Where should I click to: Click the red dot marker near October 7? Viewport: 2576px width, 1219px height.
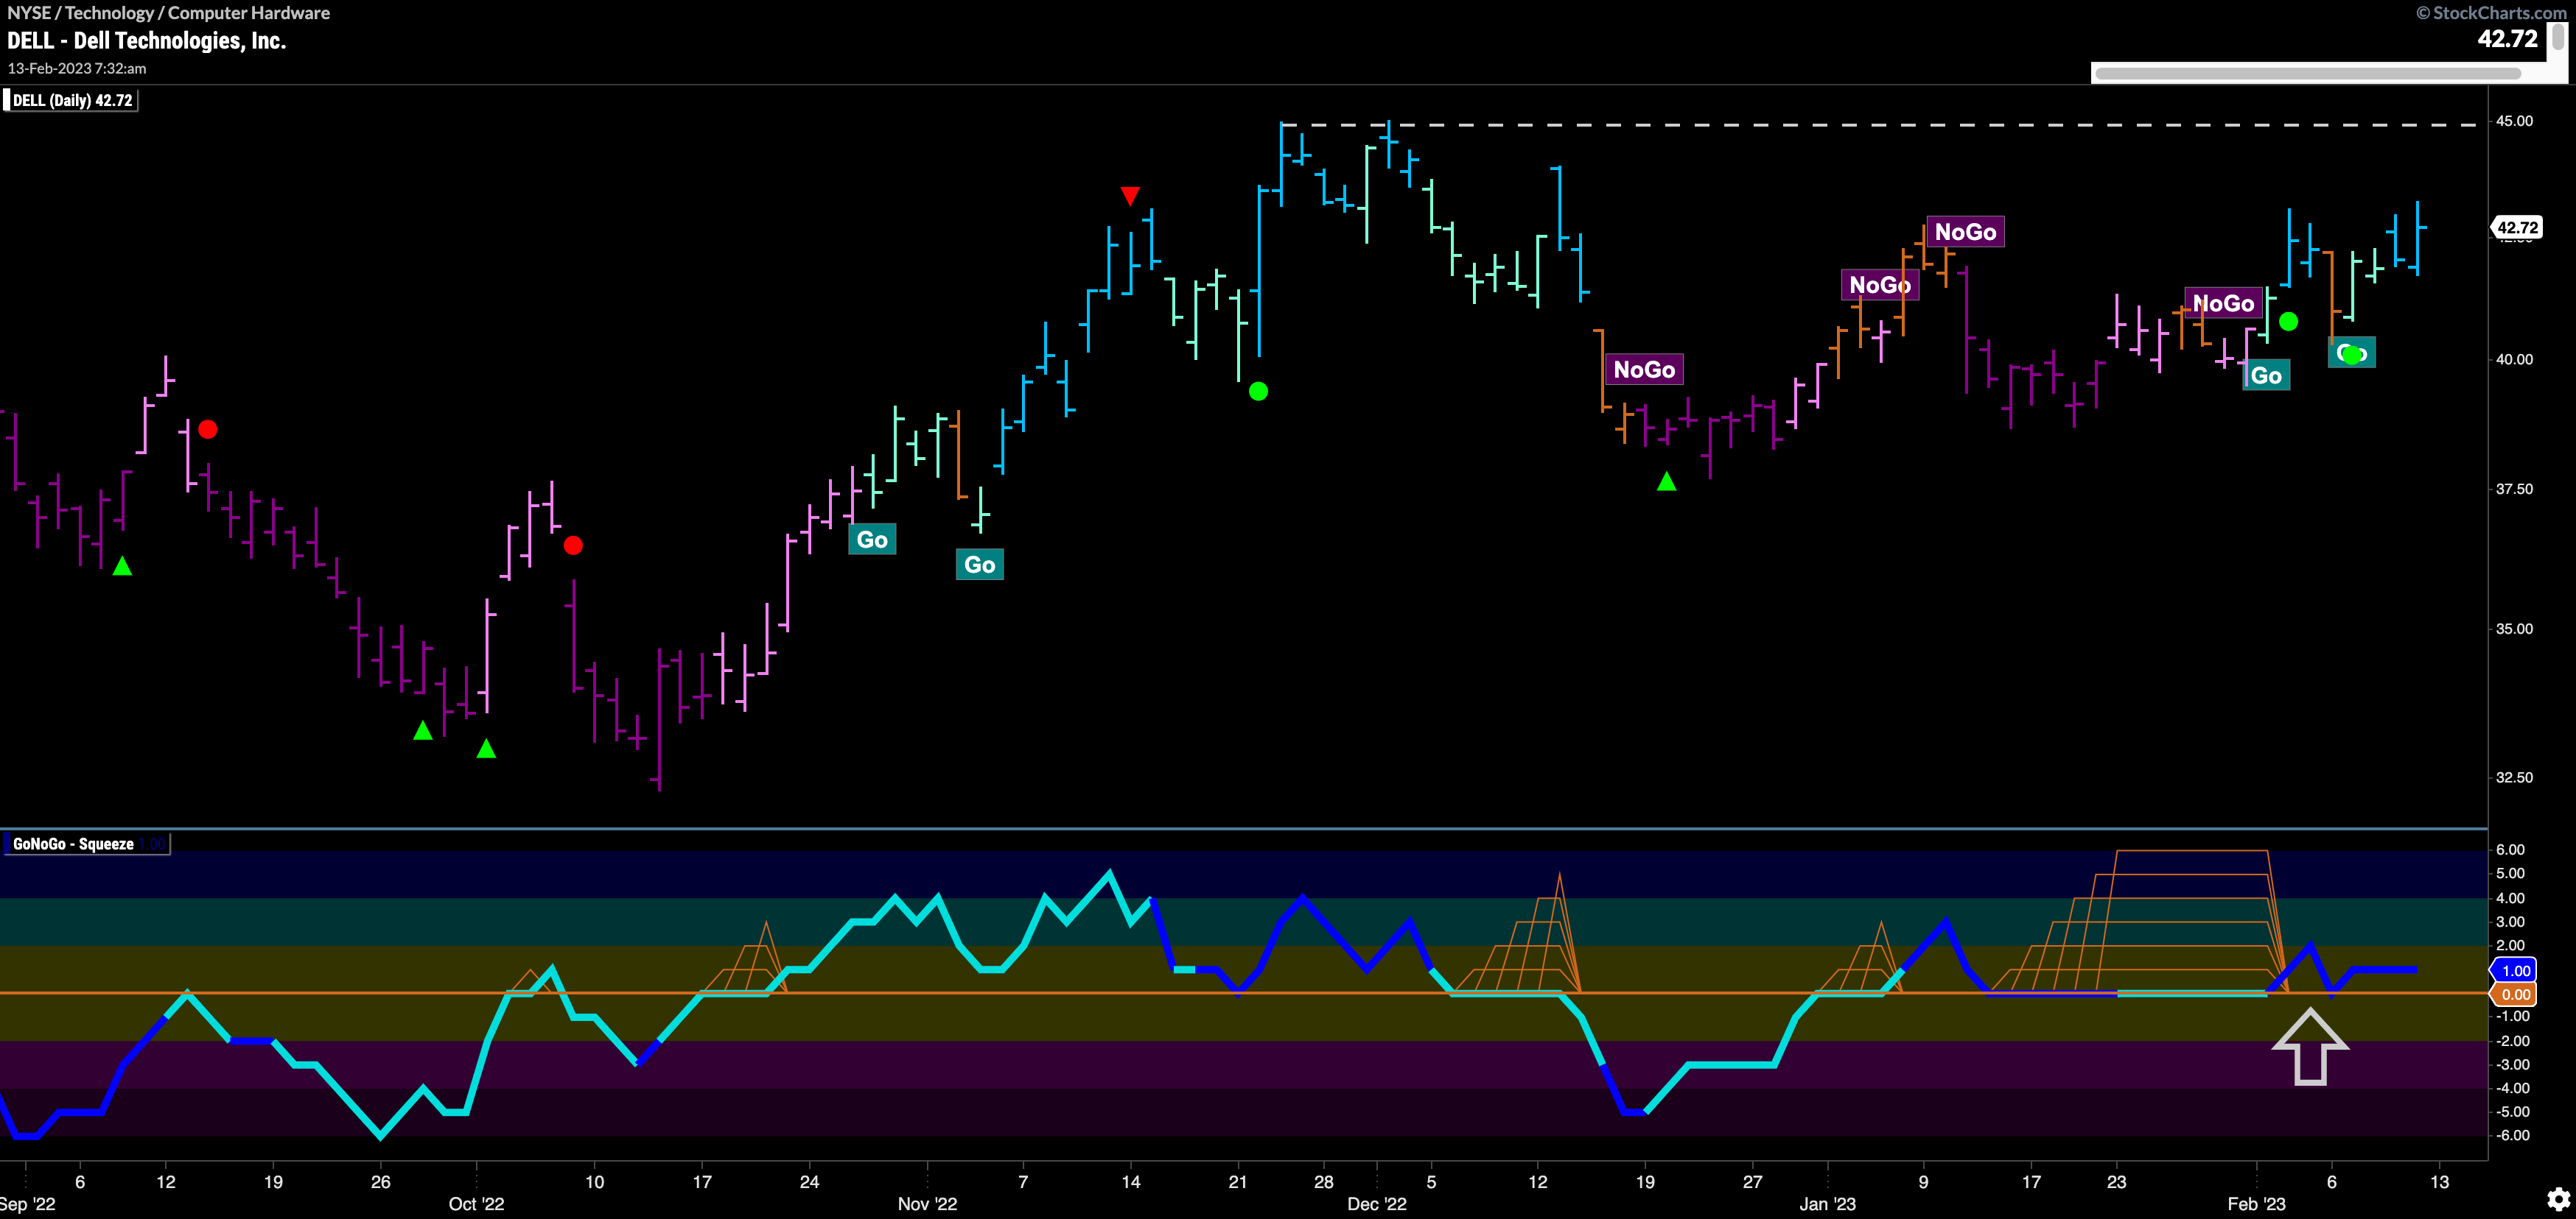(573, 545)
